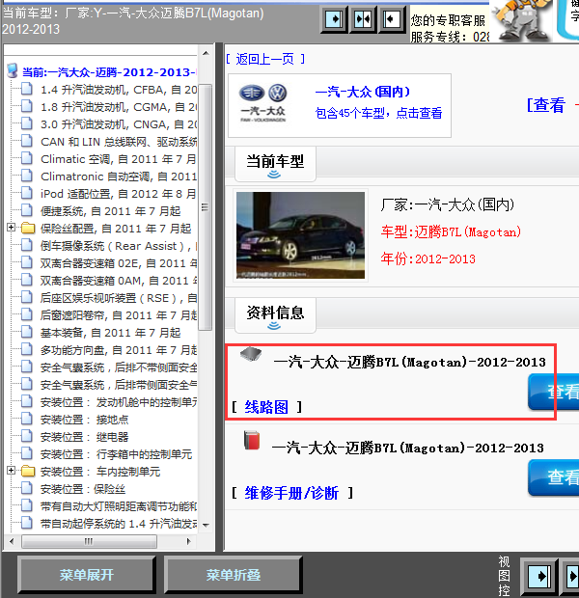Click the tree vertical scrollbar thumb
Screen dimensions: 579x598
pos(206,207)
